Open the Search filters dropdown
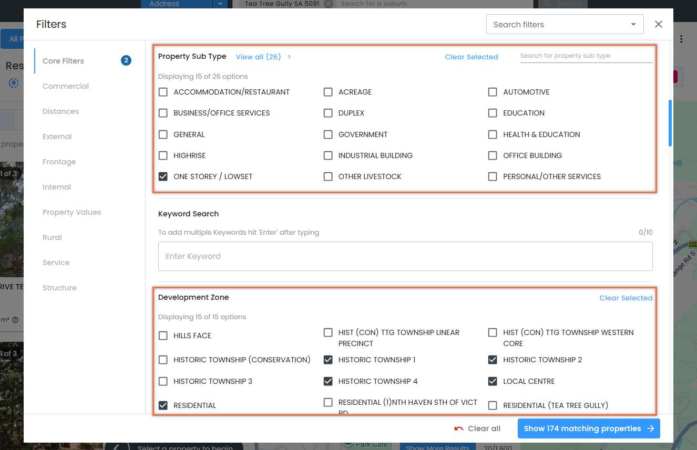 (565, 24)
